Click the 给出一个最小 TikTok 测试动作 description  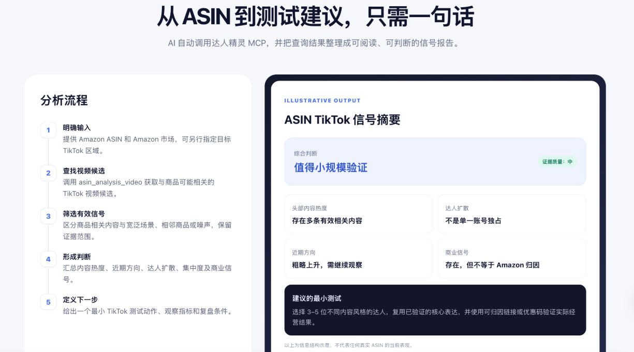click(x=148, y=312)
